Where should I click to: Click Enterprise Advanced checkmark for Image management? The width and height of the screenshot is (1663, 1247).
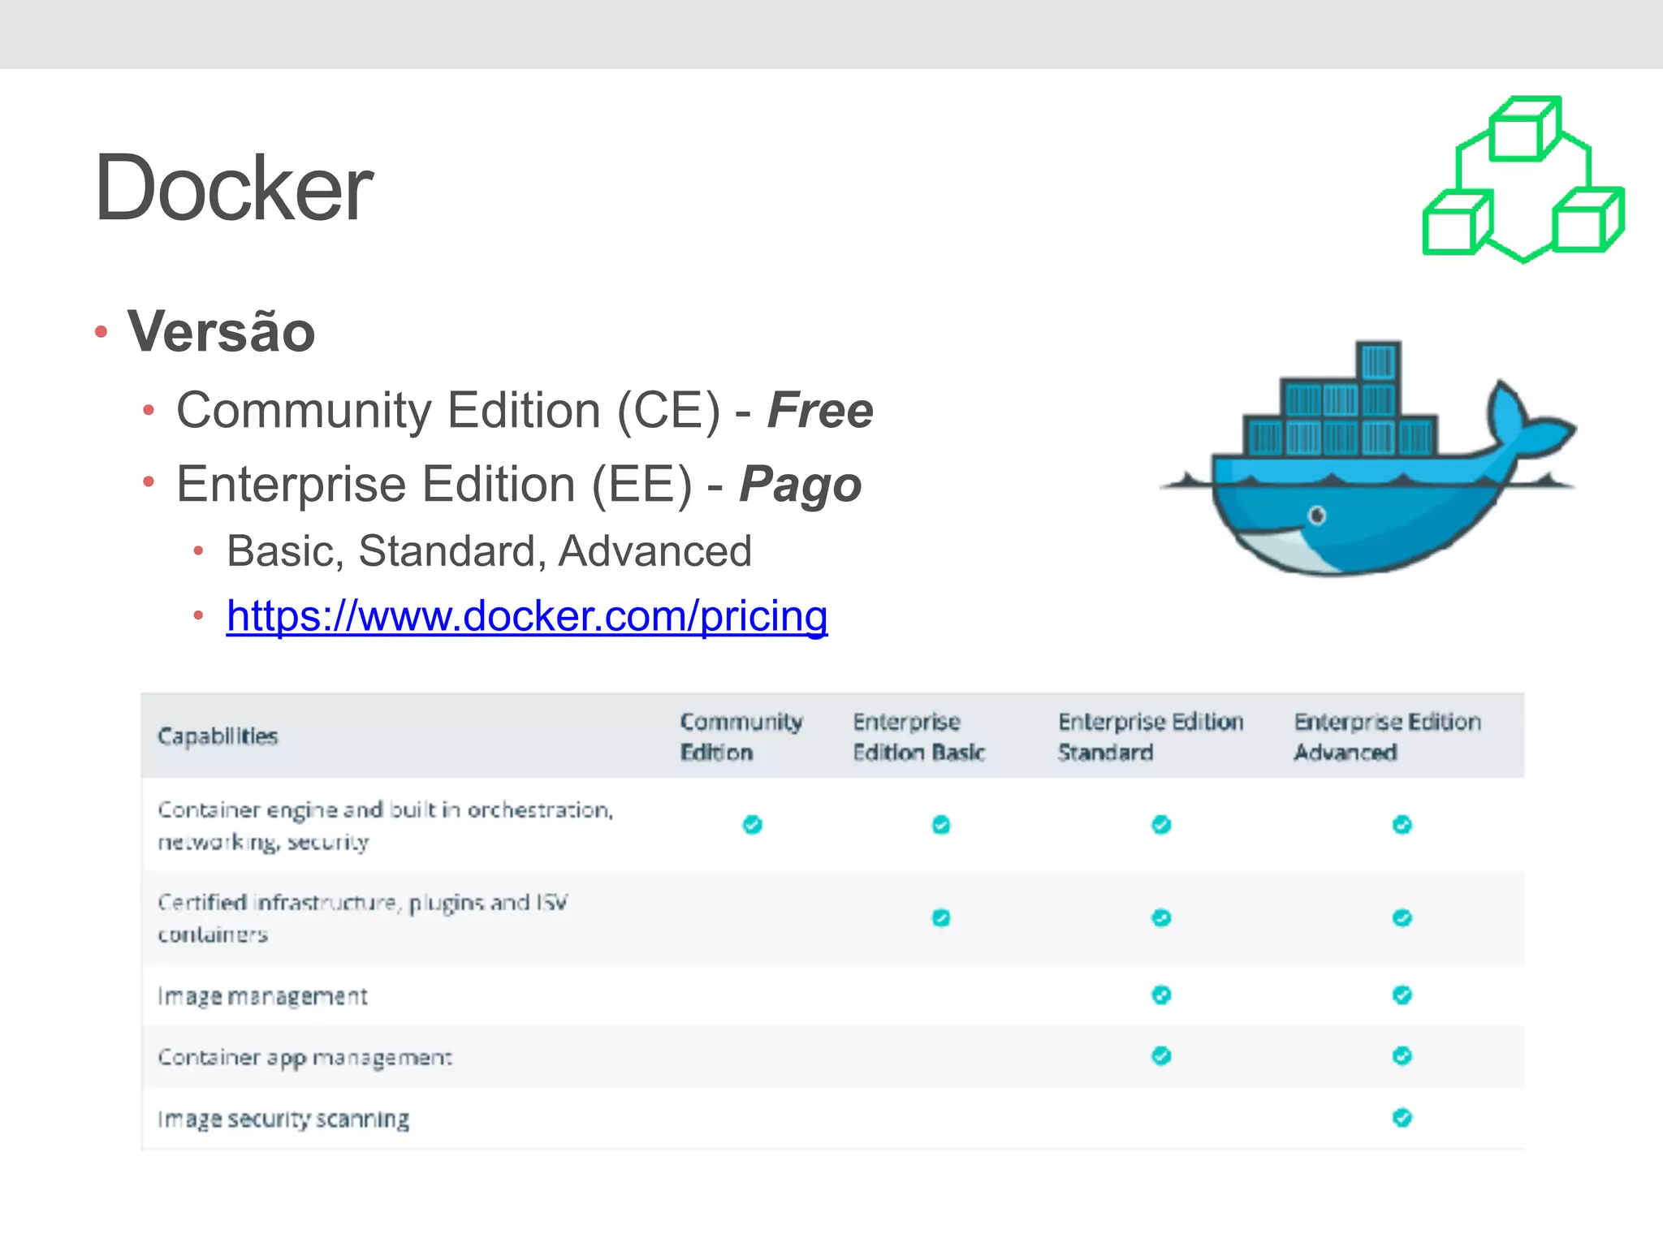tap(1402, 995)
